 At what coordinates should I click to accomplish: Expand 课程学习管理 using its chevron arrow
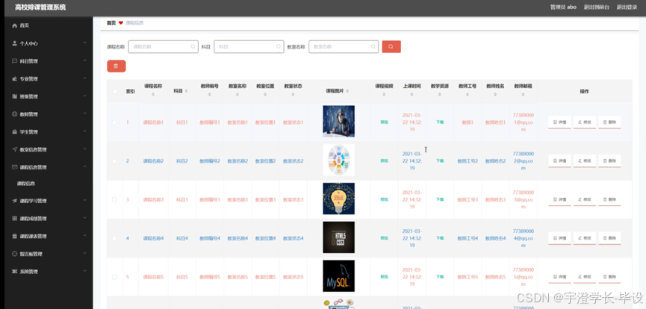[x=84, y=201]
